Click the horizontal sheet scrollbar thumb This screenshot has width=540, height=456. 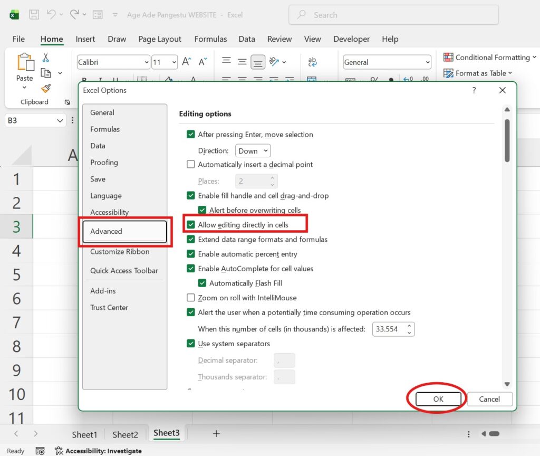point(494,434)
